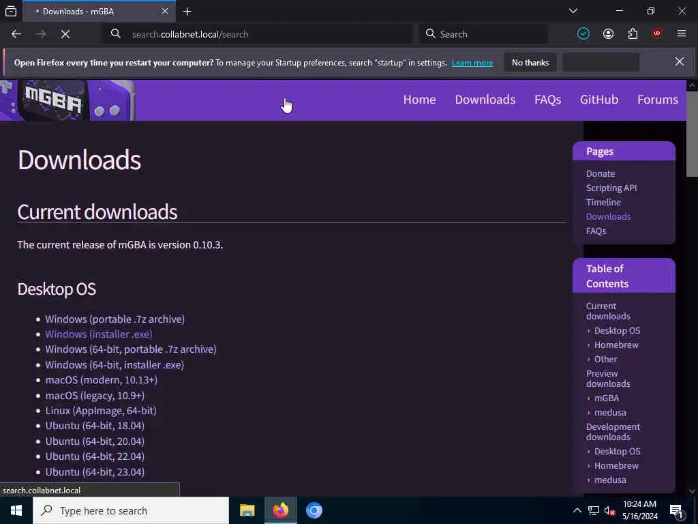Open the Donate page link
Viewport: 698px width, 524px height.
[x=600, y=174]
